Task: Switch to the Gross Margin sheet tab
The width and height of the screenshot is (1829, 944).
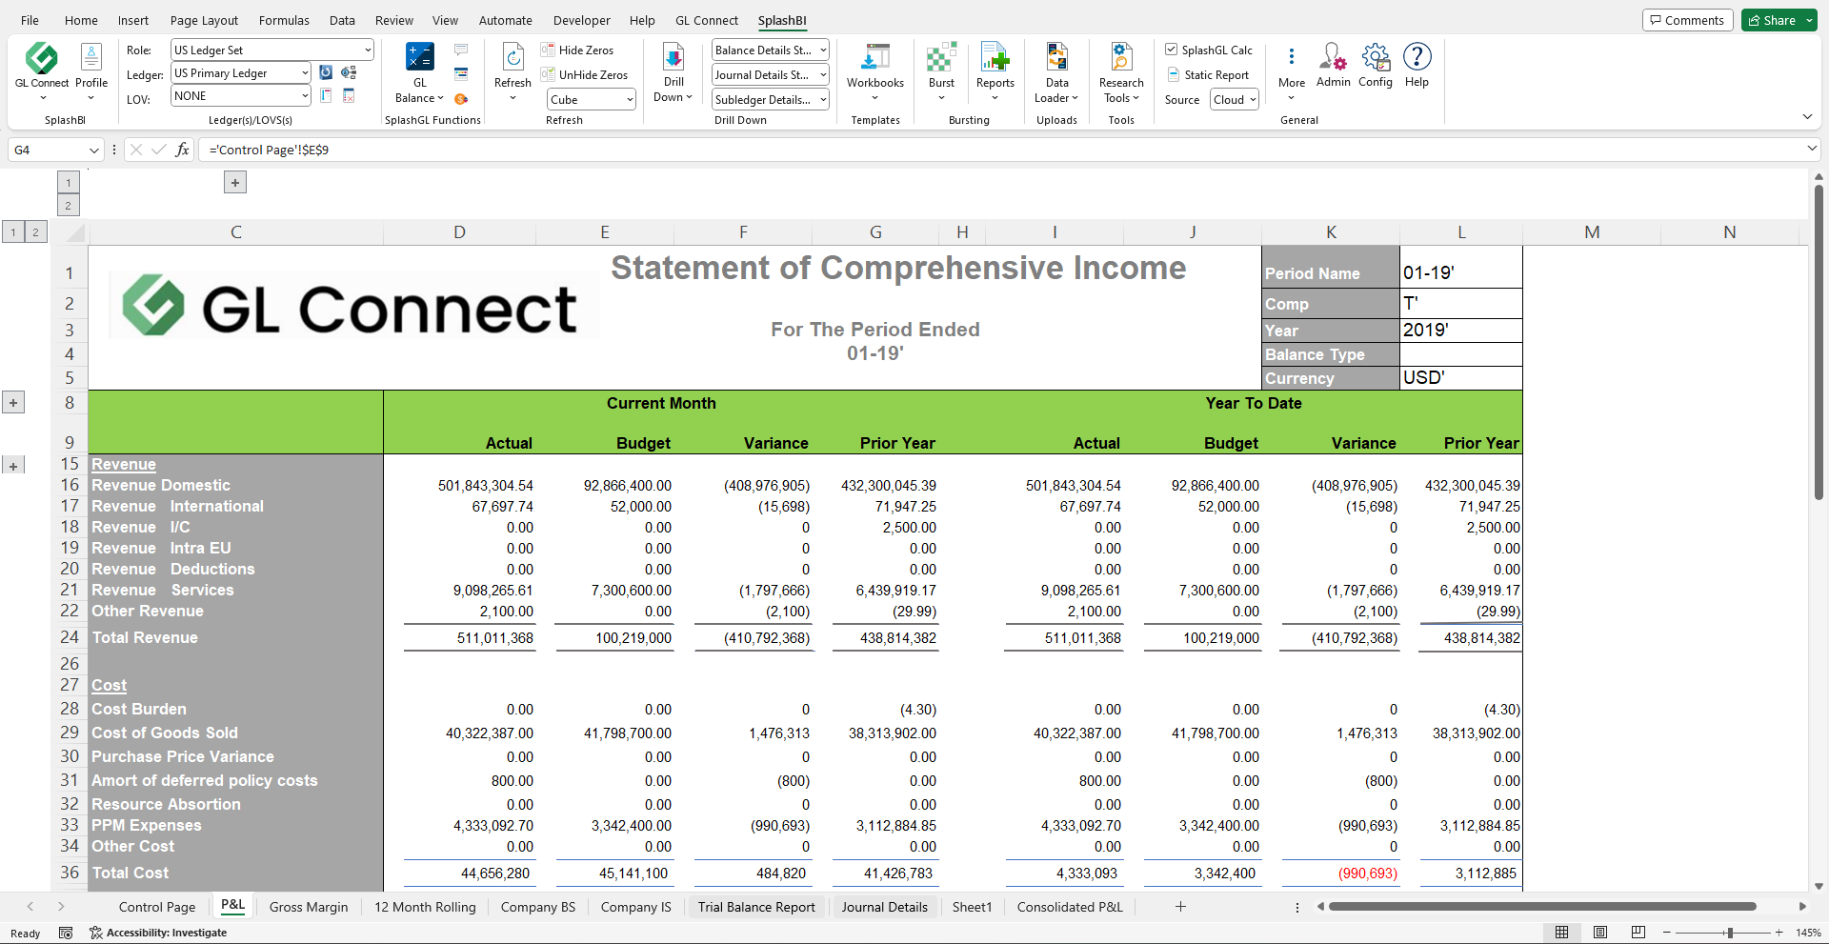Action: (x=309, y=907)
